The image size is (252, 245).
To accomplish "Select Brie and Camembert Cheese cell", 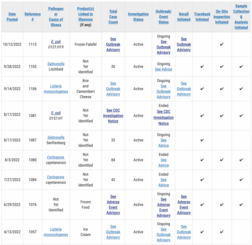I will click(x=85, y=89).
